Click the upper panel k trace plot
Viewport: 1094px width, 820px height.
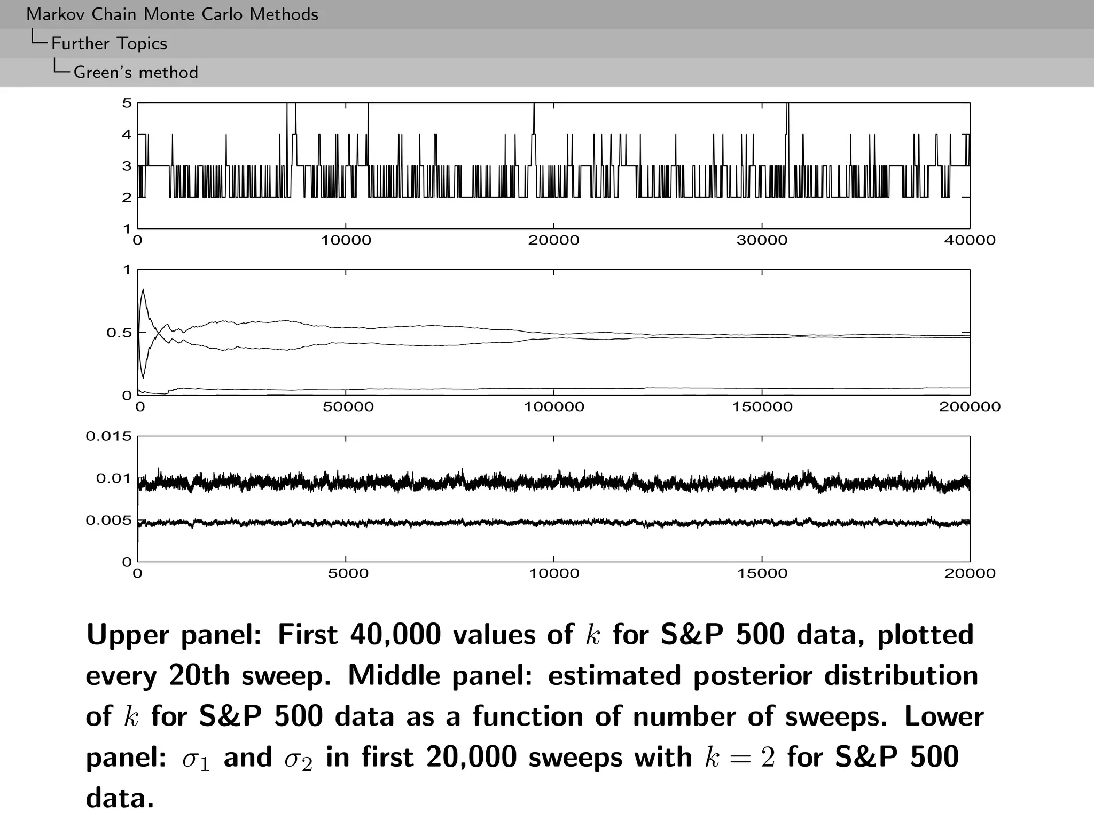(x=553, y=165)
